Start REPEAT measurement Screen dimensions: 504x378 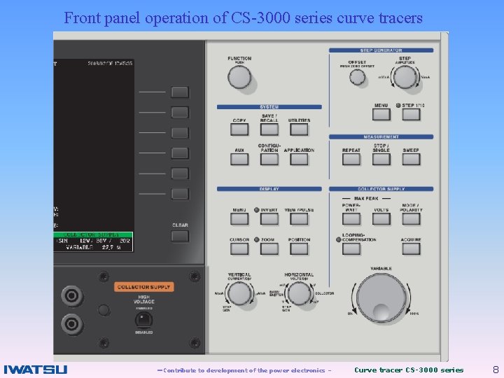point(351,159)
